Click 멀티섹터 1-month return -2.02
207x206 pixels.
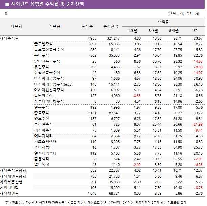pos(137,165)
